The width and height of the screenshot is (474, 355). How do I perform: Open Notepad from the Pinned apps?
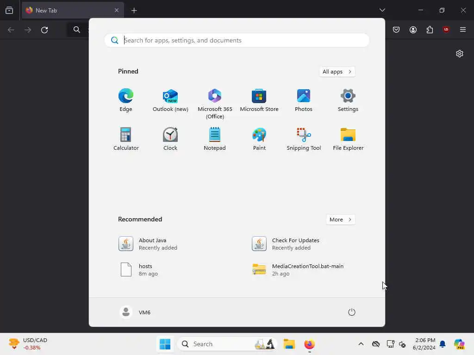(215, 139)
